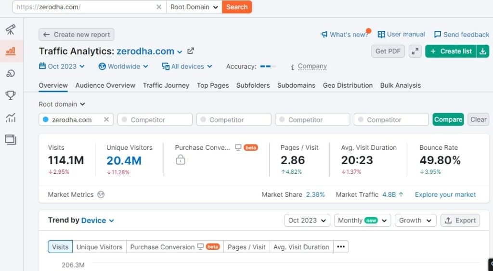Click the lock icon under Purchase Conversion
The height and width of the screenshot is (271, 493).
[x=181, y=160]
